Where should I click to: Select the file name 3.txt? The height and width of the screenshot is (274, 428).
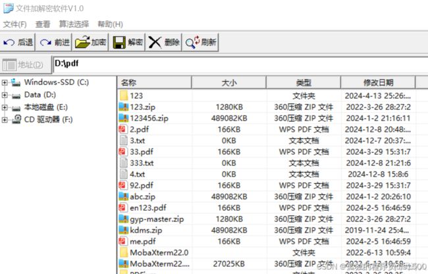[138, 140]
